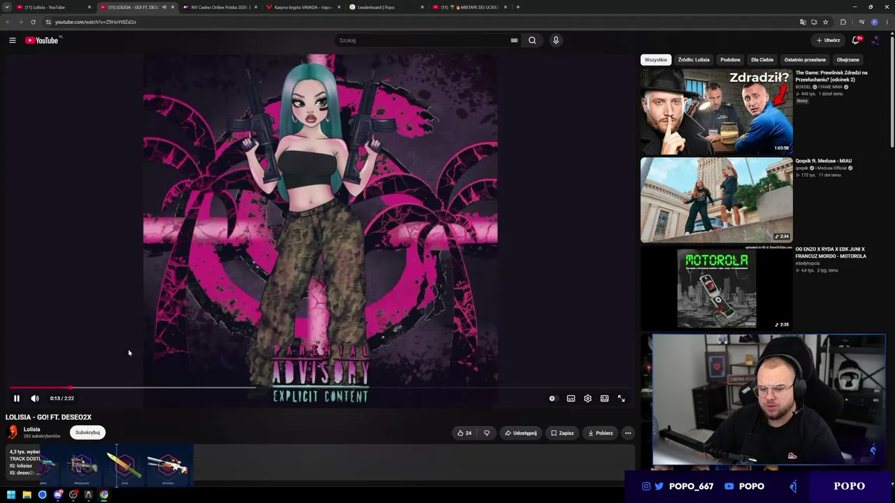
Task: Click the BOXDEL channel name
Action: pyautogui.click(x=803, y=87)
